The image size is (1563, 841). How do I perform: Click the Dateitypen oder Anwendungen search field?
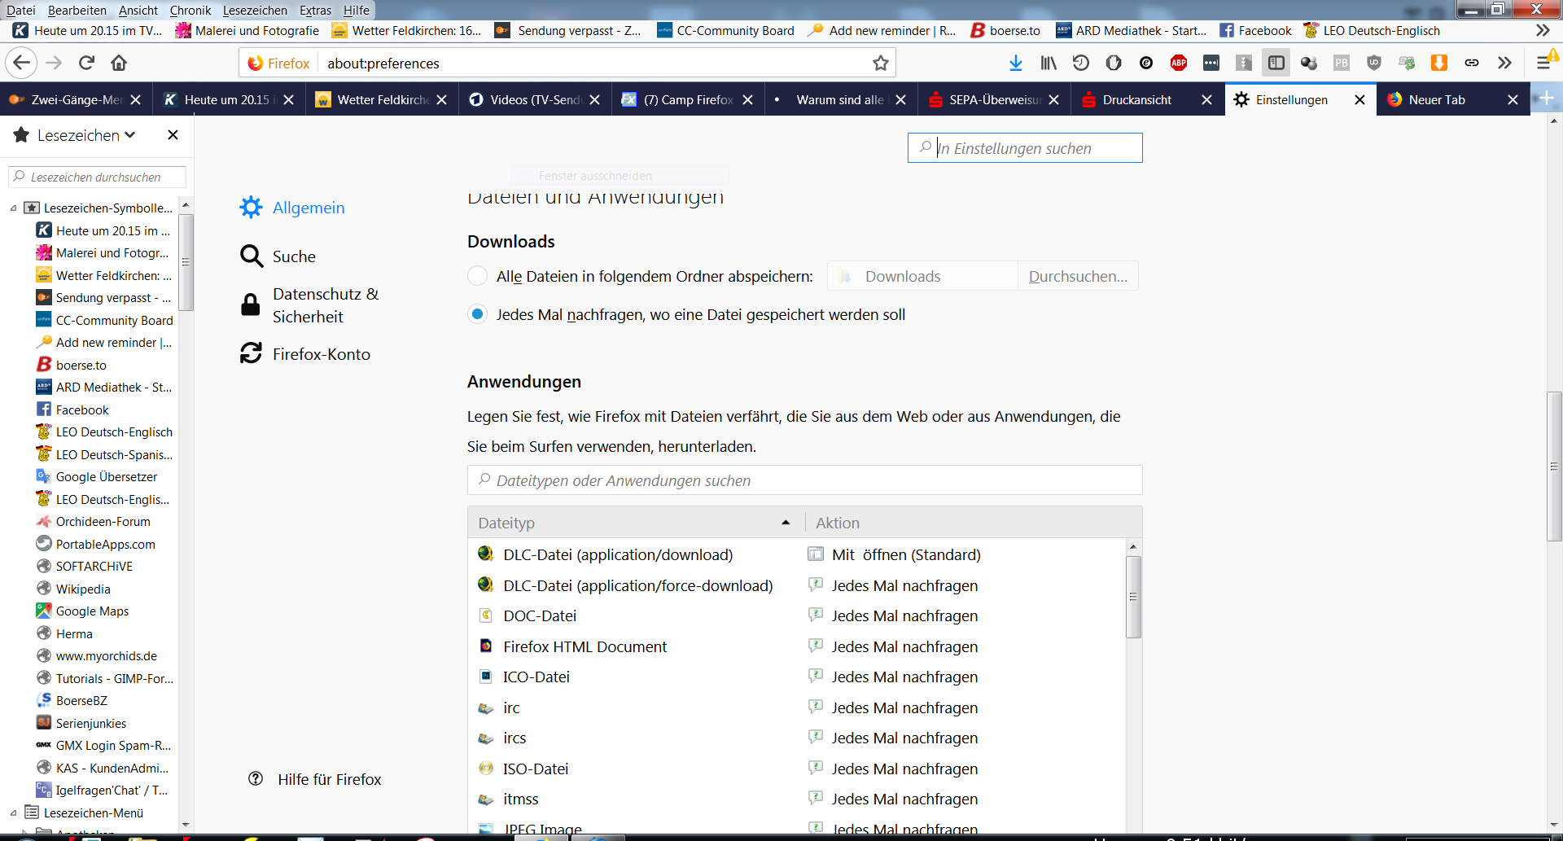(x=804, y=480)
